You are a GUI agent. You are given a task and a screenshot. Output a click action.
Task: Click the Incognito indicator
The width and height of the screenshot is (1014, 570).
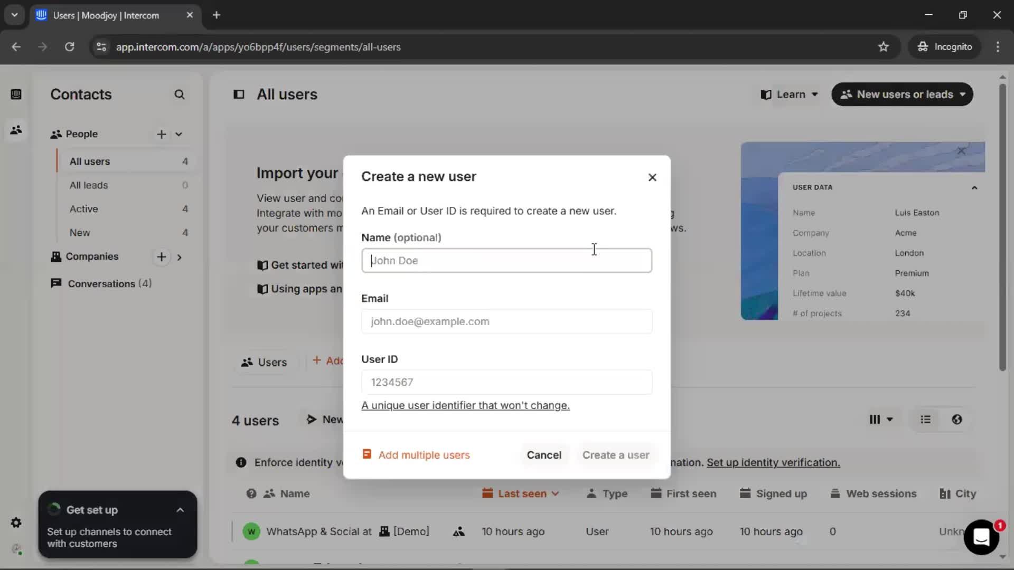(945, 47)
